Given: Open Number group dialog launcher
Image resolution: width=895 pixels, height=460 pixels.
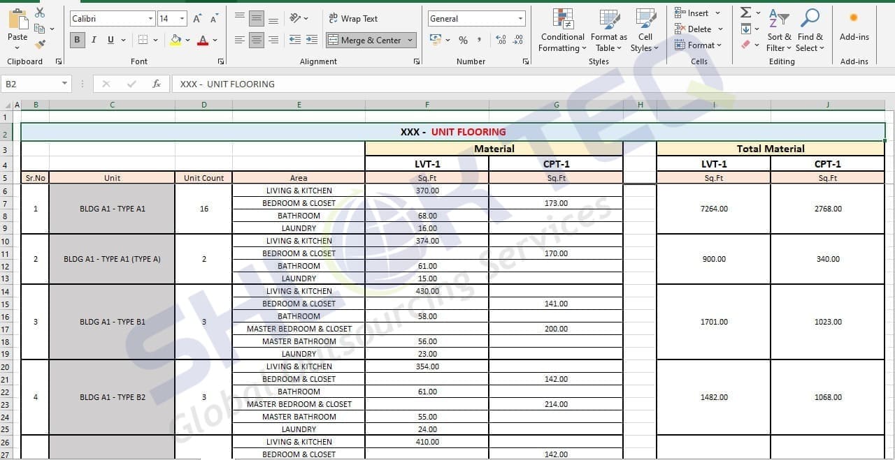Looking at the screenshot, I should [x=526, y=61].
